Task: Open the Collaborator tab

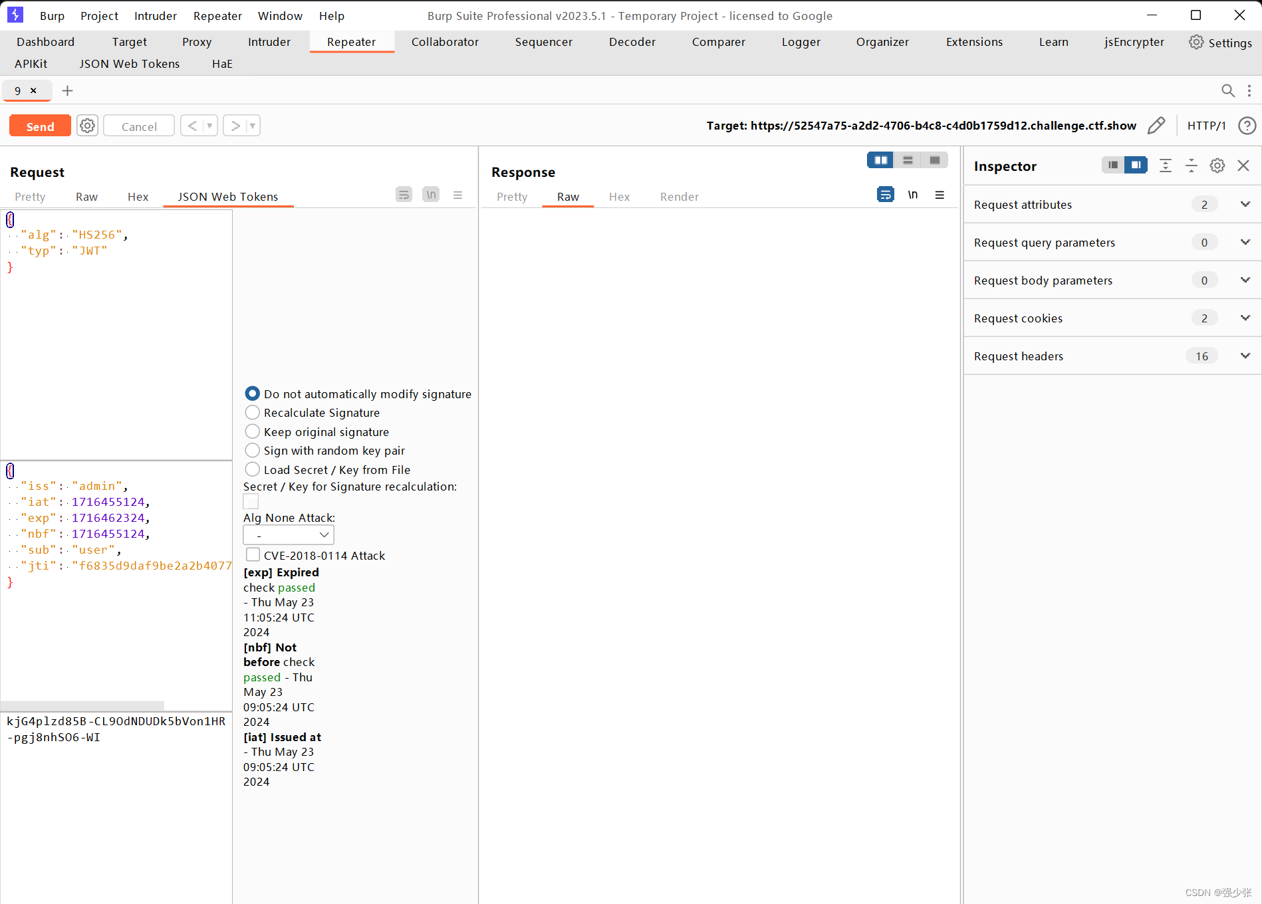Action: [x=445, y=42]
